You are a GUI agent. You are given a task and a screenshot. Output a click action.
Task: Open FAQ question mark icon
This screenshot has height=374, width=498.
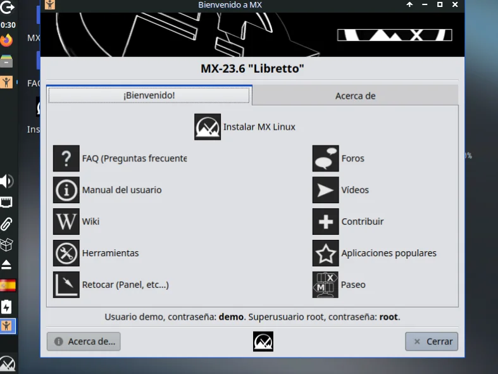[66, 158]
